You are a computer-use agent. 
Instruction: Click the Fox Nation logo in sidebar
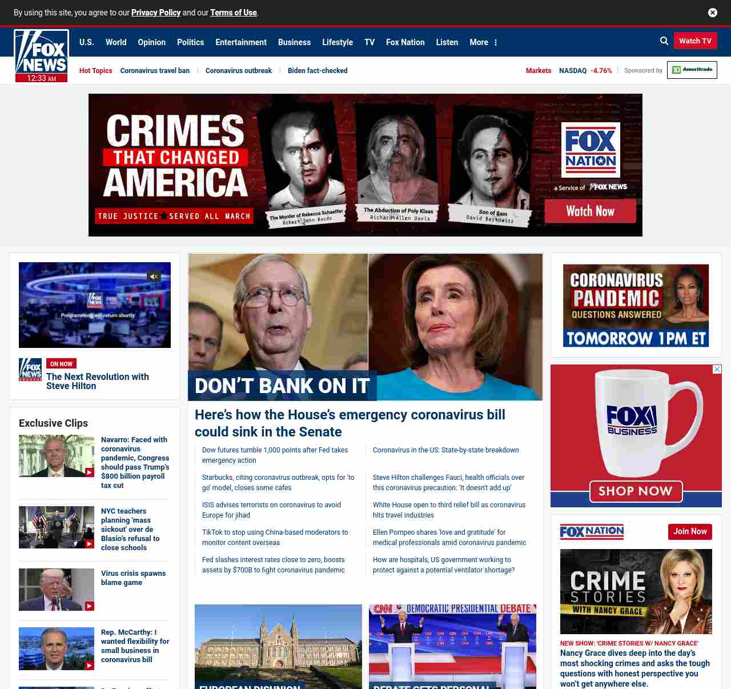(592, 532)
